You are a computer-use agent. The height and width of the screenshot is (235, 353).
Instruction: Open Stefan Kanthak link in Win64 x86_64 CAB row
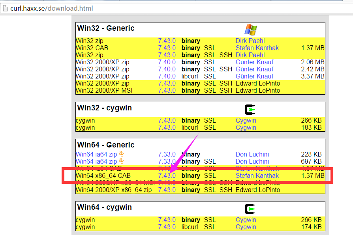257,175
